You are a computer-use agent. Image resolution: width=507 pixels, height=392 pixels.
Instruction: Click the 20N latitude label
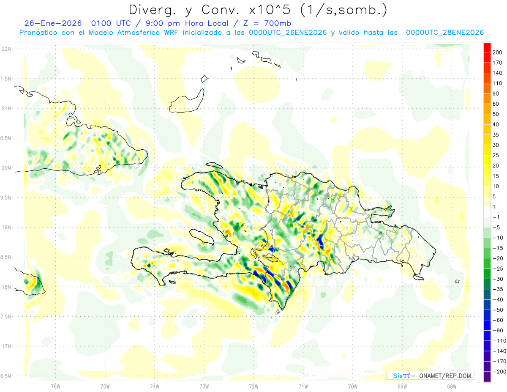coord(6,168)
